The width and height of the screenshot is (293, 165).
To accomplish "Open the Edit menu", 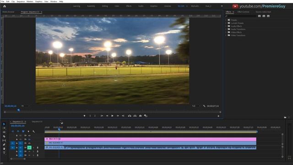I will tap(8, 1).
